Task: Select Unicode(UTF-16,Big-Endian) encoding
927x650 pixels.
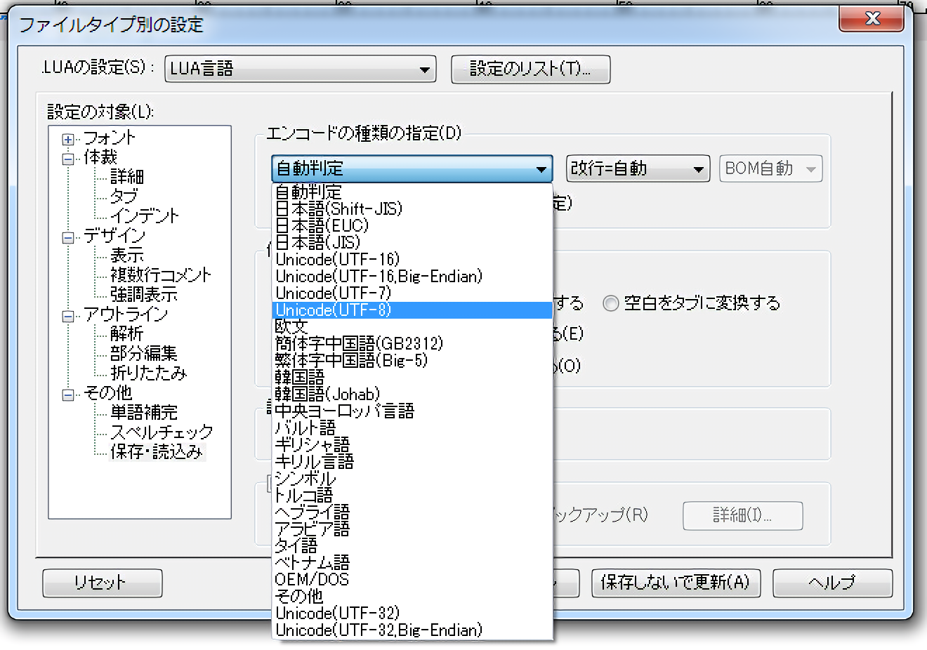Action: [x=379, y=277]
